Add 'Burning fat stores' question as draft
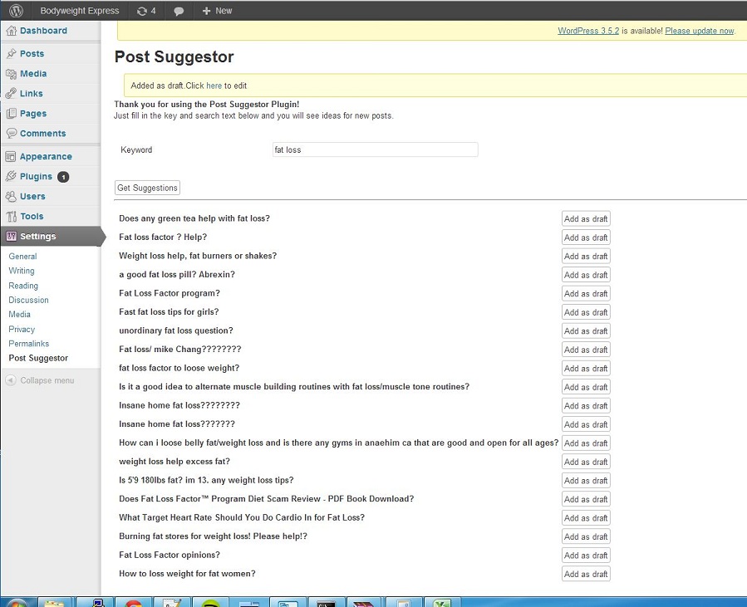 [586, 536]
